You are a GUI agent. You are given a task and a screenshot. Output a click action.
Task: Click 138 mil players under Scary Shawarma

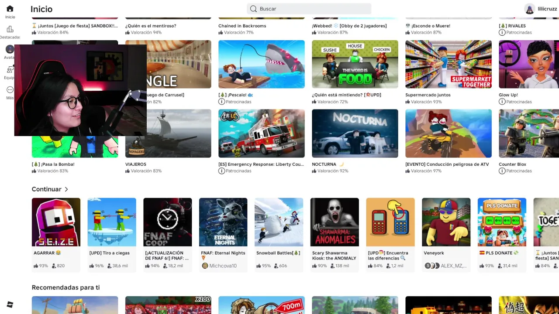(340, 266)
